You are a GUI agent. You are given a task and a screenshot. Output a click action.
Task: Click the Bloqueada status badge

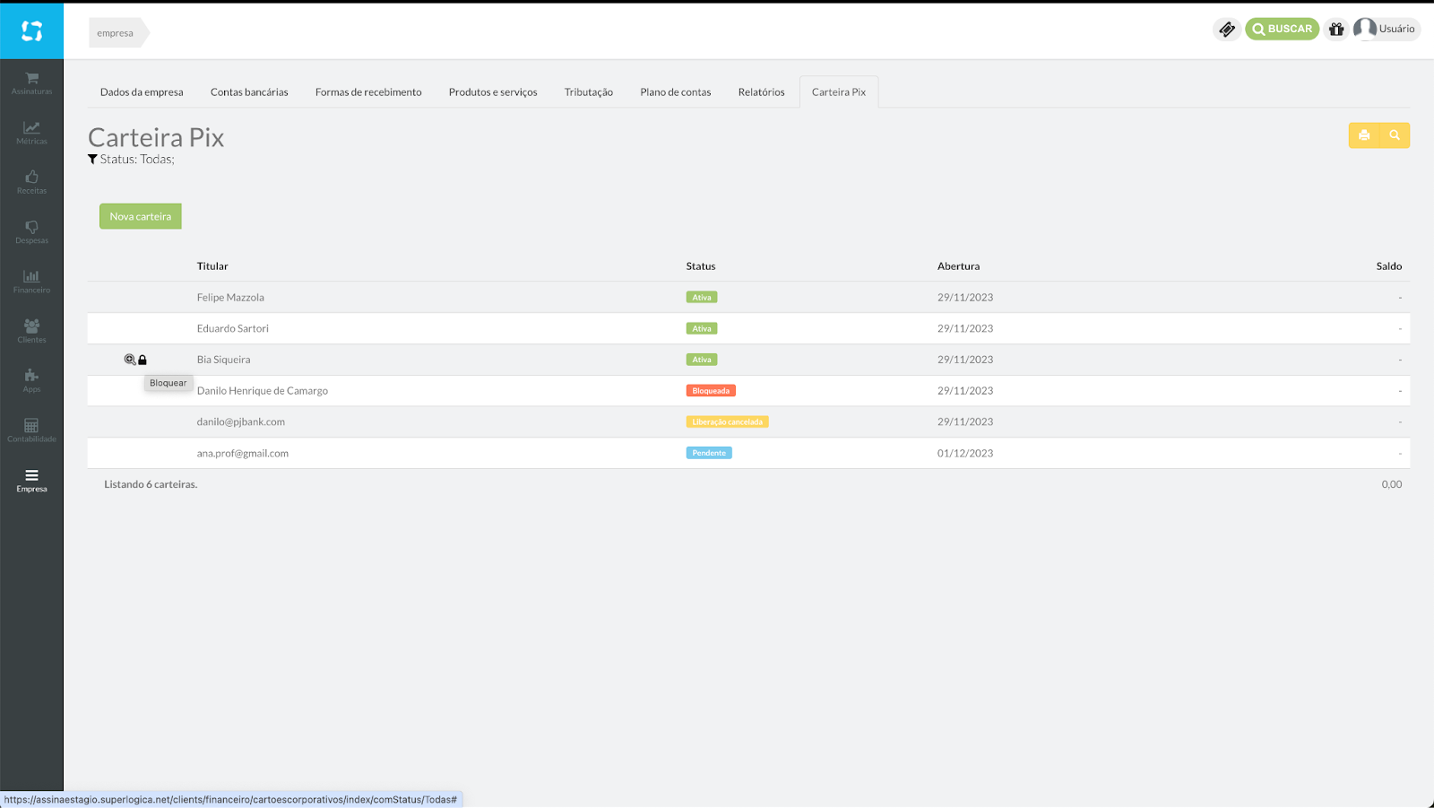(711, 391)
